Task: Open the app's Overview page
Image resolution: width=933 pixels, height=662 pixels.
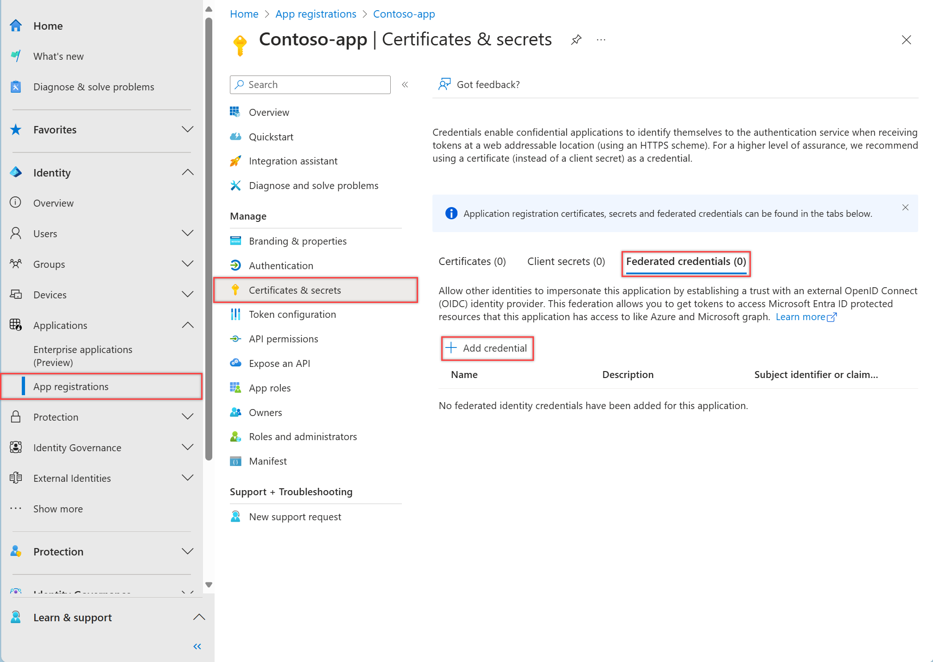Action: pyautogui.click(x=269, y=112)
